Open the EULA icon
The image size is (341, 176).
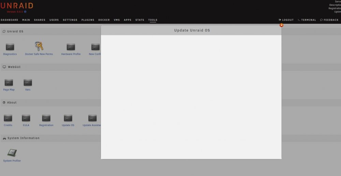click(26, 118)
